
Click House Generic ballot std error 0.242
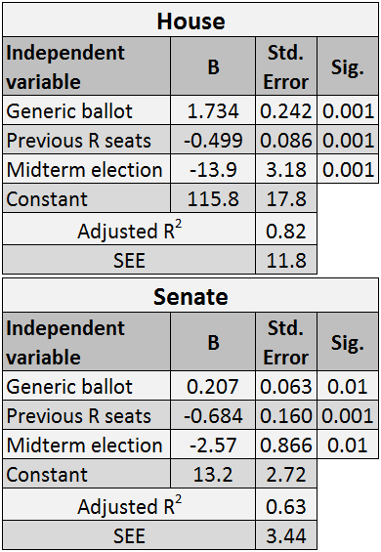coord(286,110)
